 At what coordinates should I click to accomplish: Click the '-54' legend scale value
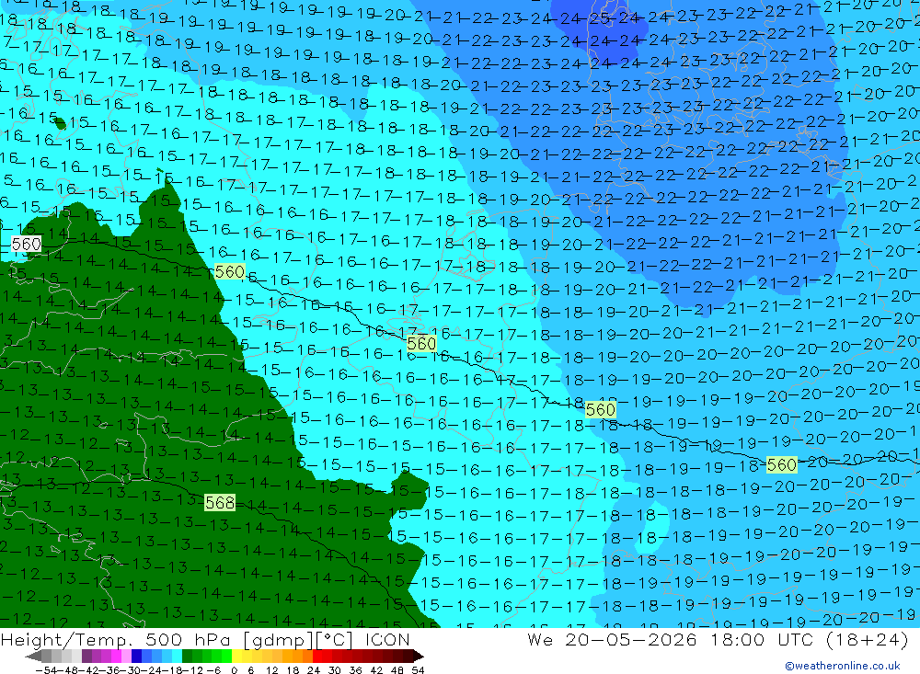pyautogui.click(x=46, y=670)
